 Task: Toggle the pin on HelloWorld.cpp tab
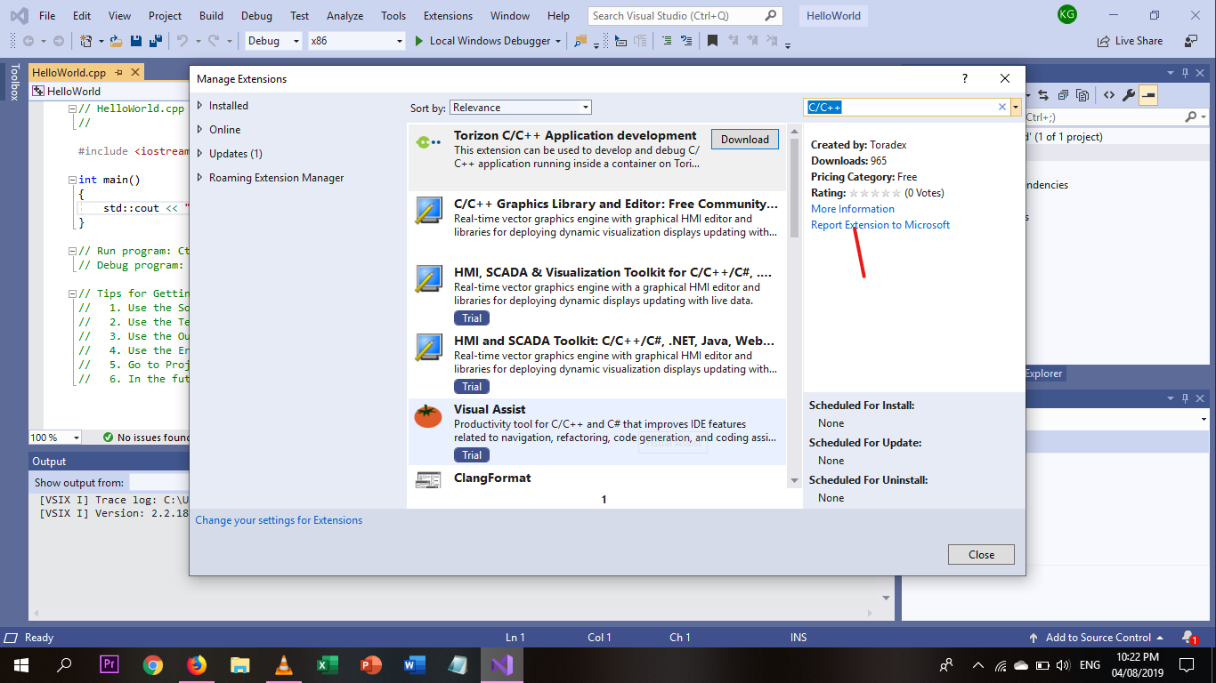point(119,73)
